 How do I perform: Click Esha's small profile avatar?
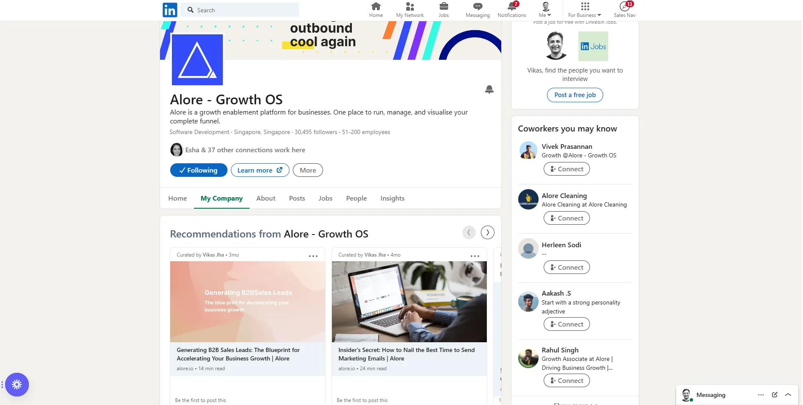177,150
